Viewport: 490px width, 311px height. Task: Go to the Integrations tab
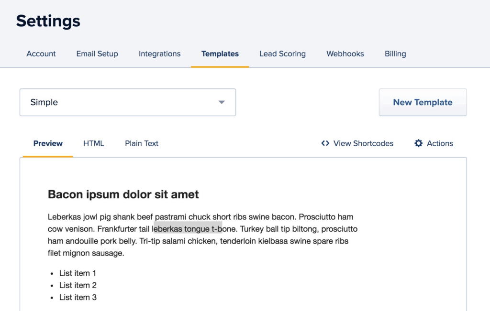tap(160, 54)
